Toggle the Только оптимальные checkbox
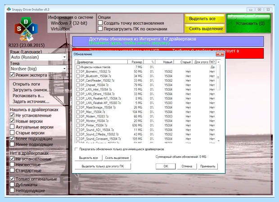 pyautogui.click(x=12, y=179)
